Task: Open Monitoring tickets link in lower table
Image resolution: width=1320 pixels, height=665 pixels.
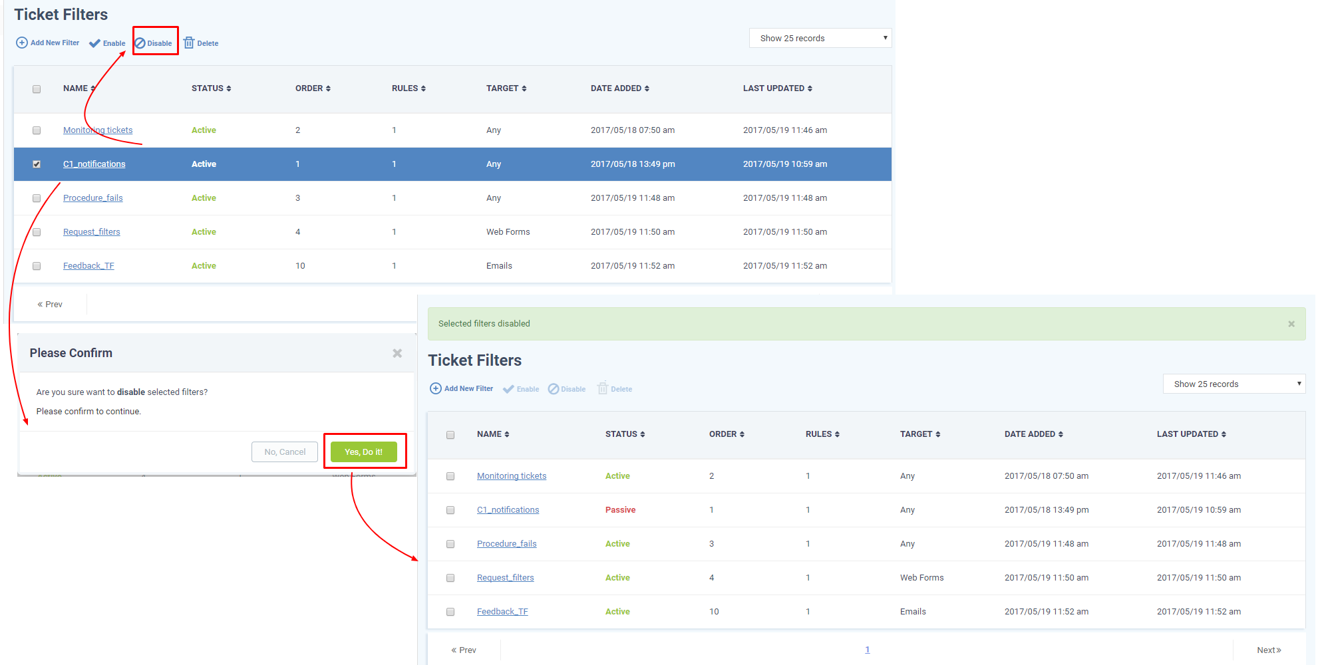Action: (512, 476)
